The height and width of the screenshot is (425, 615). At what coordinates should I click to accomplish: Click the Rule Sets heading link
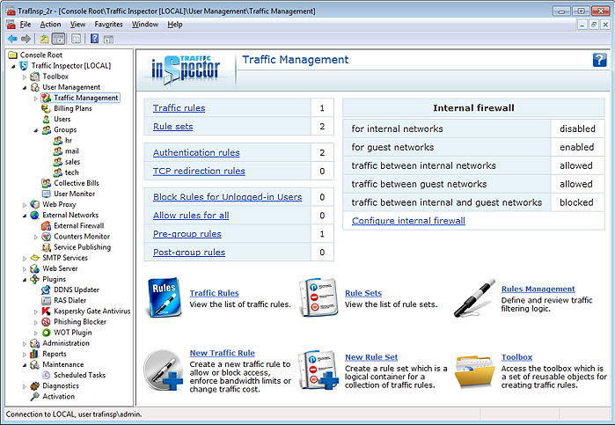pos(363,293)
